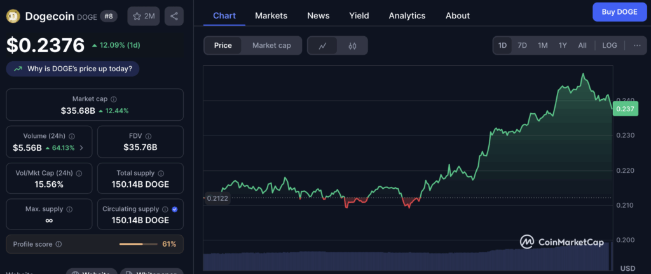Click the 0.230 axis label
Viewport: 651px width, 274px height.
click(x=625, y=135)
